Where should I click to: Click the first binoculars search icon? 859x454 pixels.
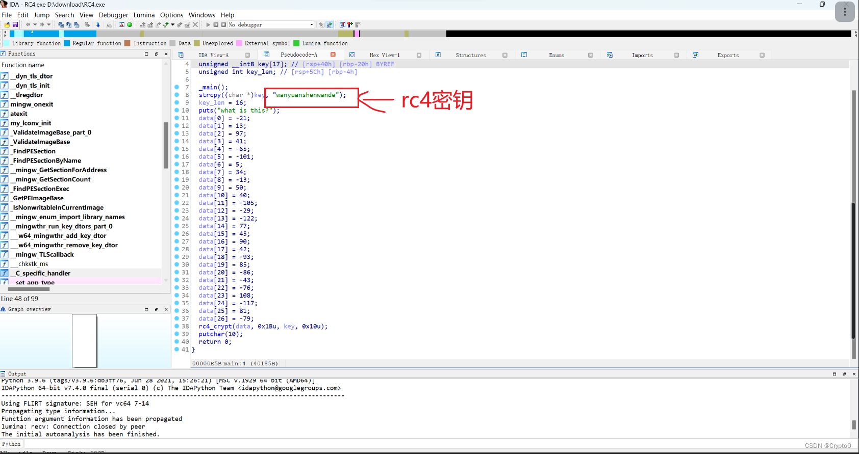point(61,24)
